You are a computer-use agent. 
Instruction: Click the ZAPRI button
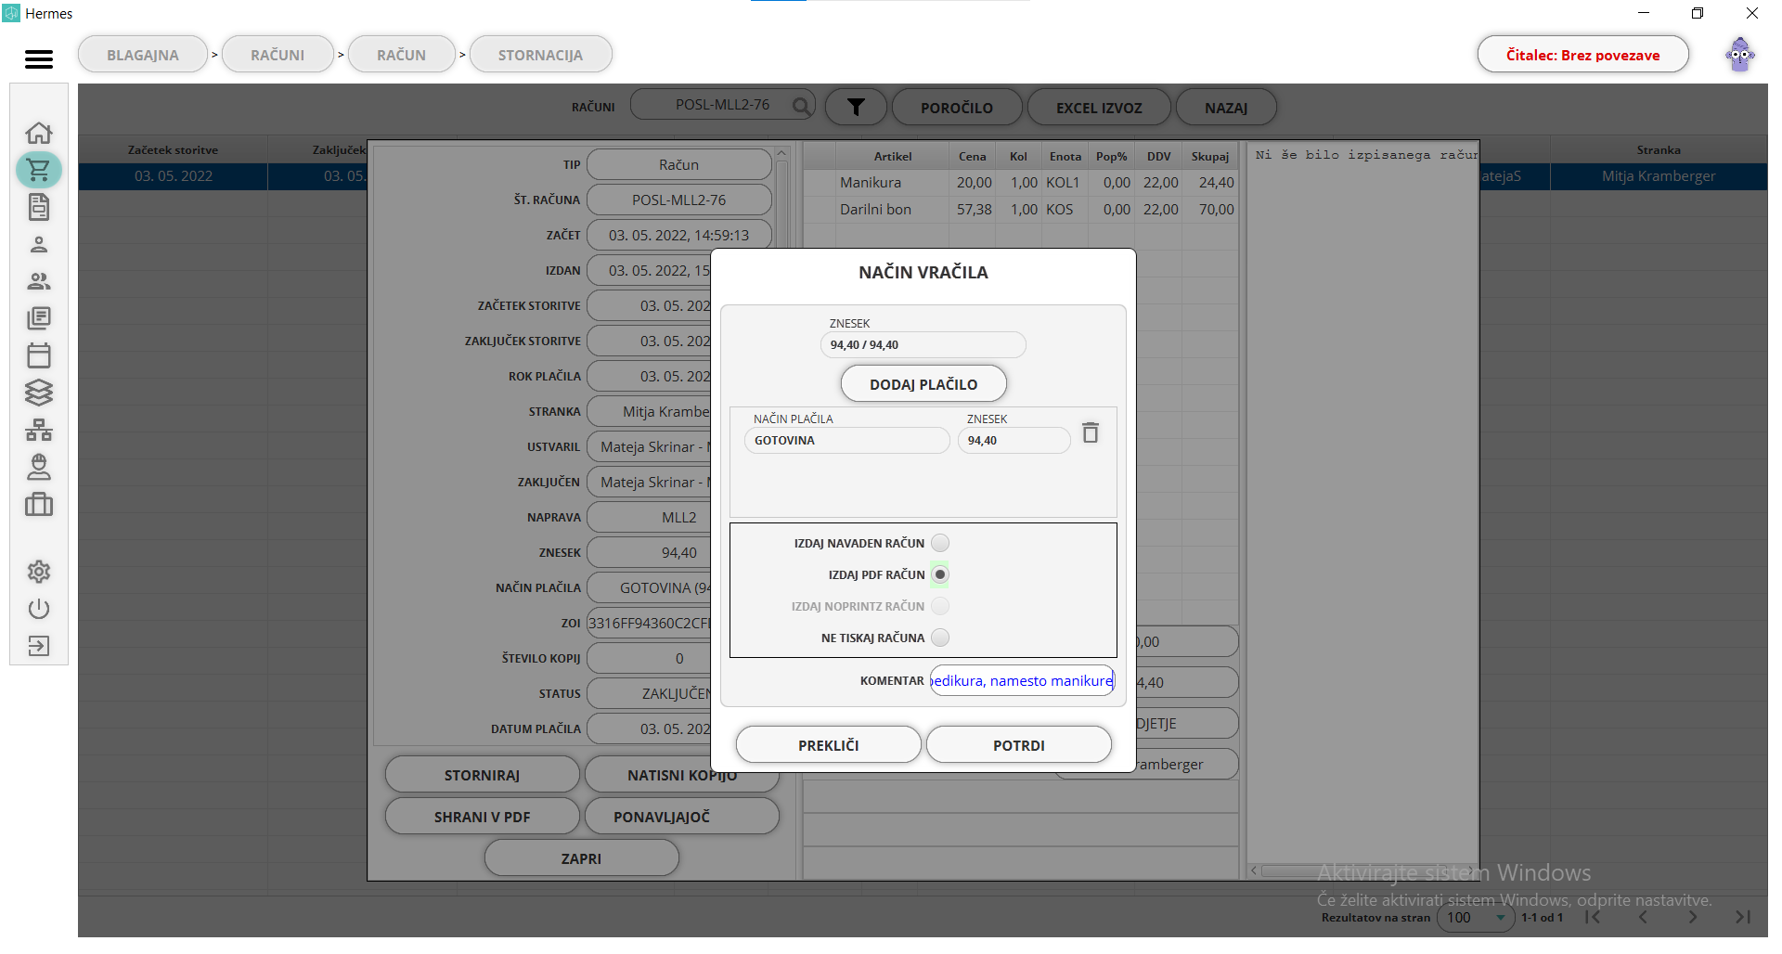coord(581,858)
